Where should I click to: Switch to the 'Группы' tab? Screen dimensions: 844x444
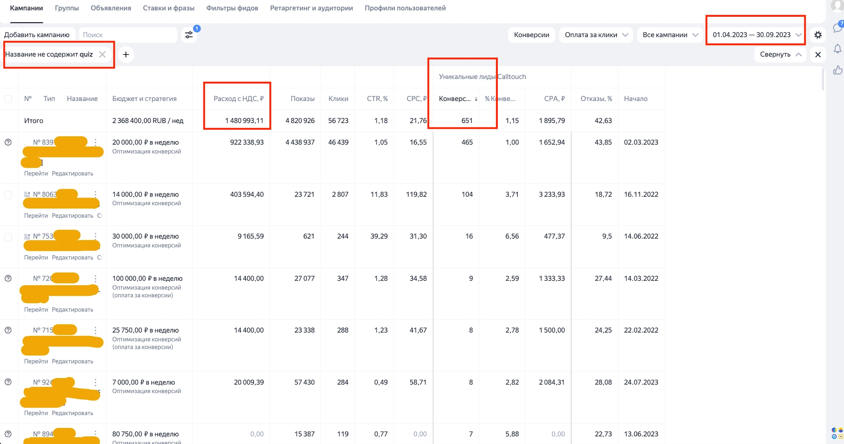click(67, 8)
